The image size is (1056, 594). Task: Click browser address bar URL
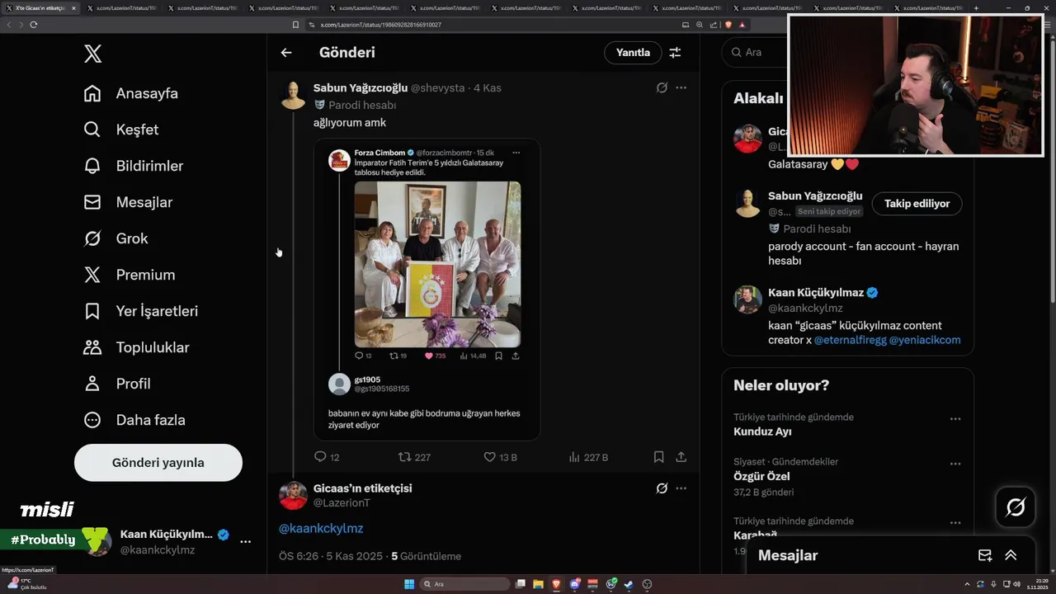[380, 25]
